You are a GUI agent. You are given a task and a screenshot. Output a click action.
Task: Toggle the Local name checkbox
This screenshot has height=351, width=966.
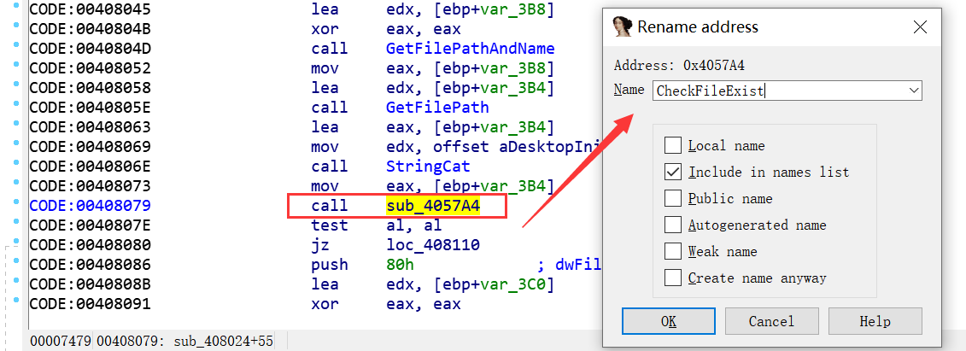click(673, 145)
